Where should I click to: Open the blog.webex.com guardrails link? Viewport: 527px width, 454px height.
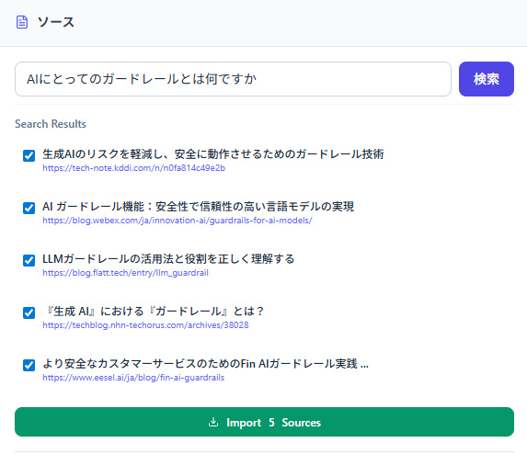point(178,221)
